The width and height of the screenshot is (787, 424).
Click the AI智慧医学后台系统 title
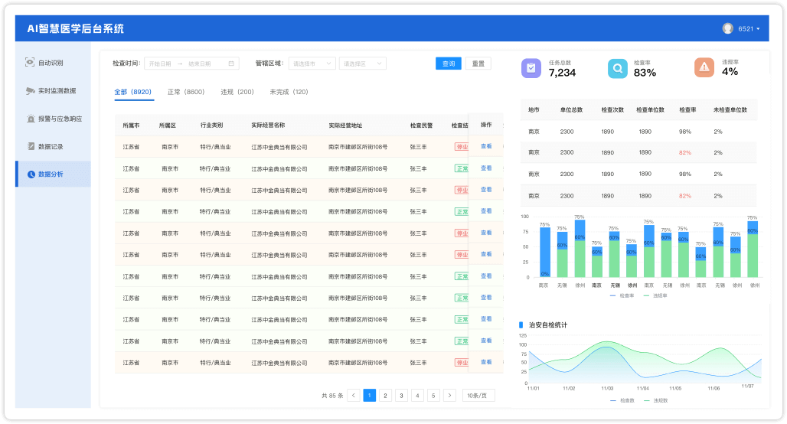[75, 28]
